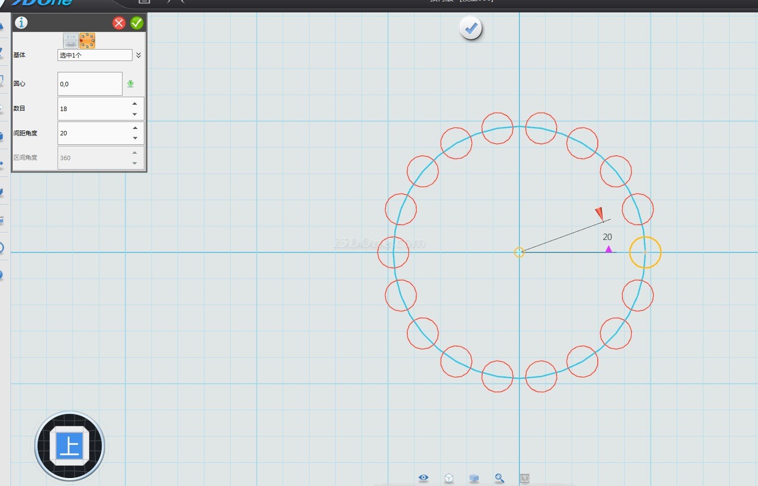
Task: Select the linear array mode
Action: pyautogui.click(x=71, y=41)
